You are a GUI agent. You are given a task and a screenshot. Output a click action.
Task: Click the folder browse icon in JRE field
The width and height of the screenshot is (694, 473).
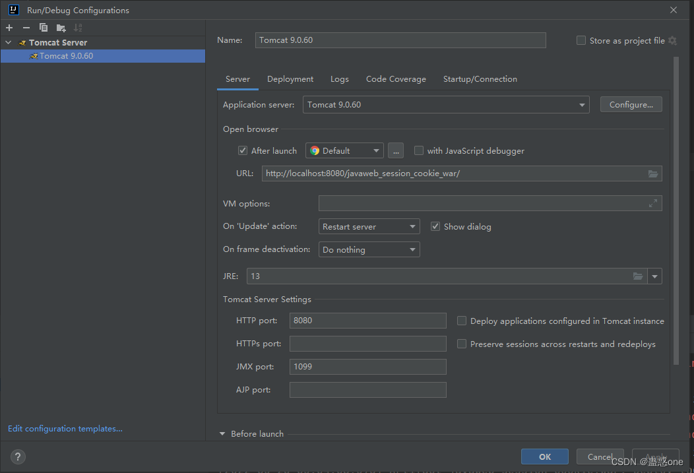point(637,276)
